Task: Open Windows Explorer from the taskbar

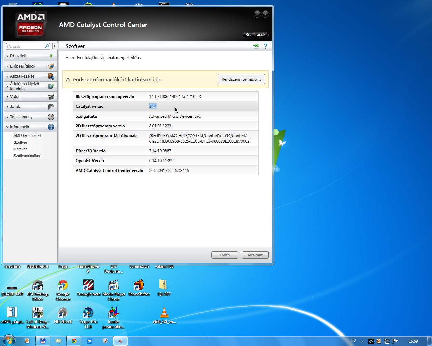Action: [58, 341]
